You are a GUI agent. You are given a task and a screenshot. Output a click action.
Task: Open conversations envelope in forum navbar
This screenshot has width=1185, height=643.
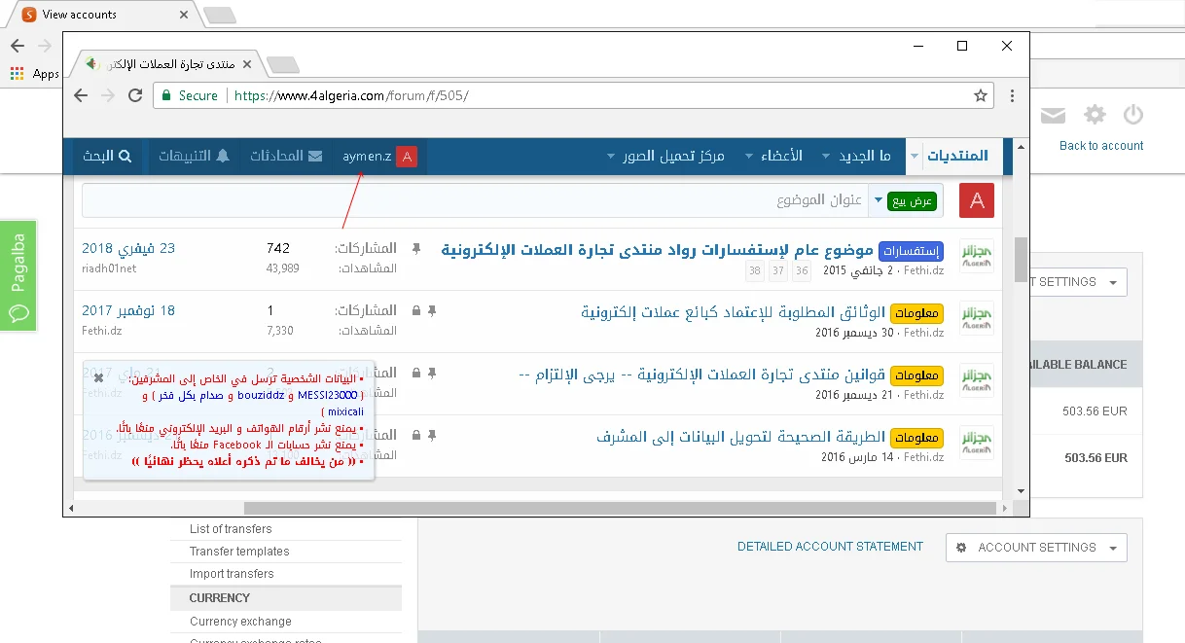click(314, 157)
